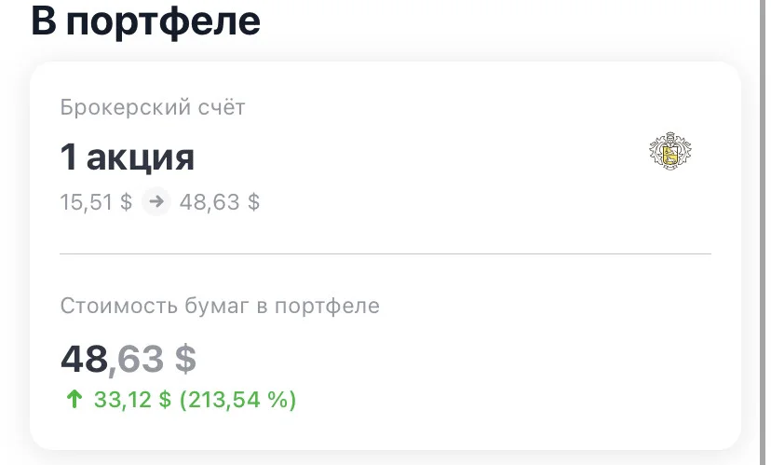Open the Брокерский счёт account label
Viewport: 771px width, 465px height.
click(x=153, y=107)
